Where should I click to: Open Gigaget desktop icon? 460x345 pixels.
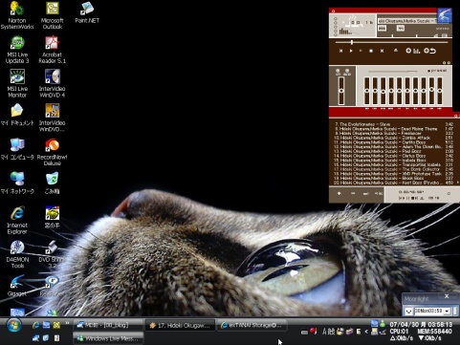[17, 286]
